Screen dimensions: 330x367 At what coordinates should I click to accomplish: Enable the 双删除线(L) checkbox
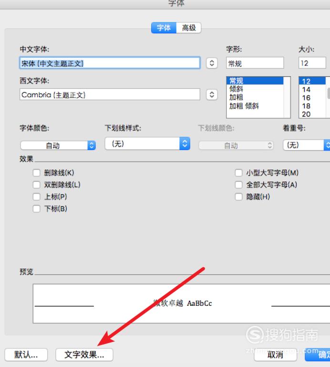pyautogui.click(x=36, y=184)
